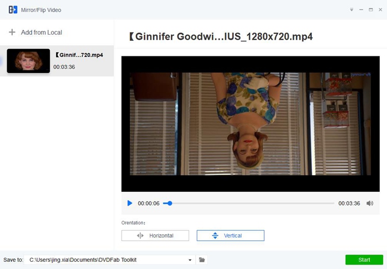Browse output folder with the folder icon
This screenshot has width=387, height=269.
point(202,260)
